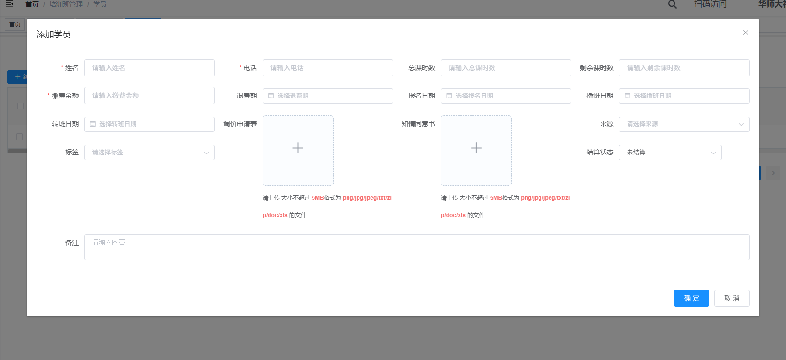Open the 结算状态 dropdown showing 未结算

click(x=670, y=153)
